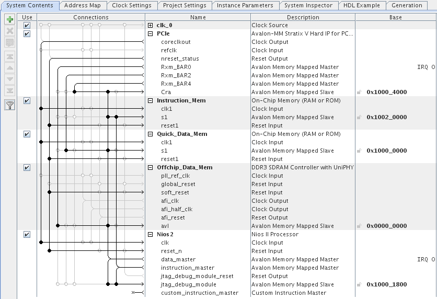The image size is (437, 299).
Task: Click the Edit component icon
Action: coord(9,42)
